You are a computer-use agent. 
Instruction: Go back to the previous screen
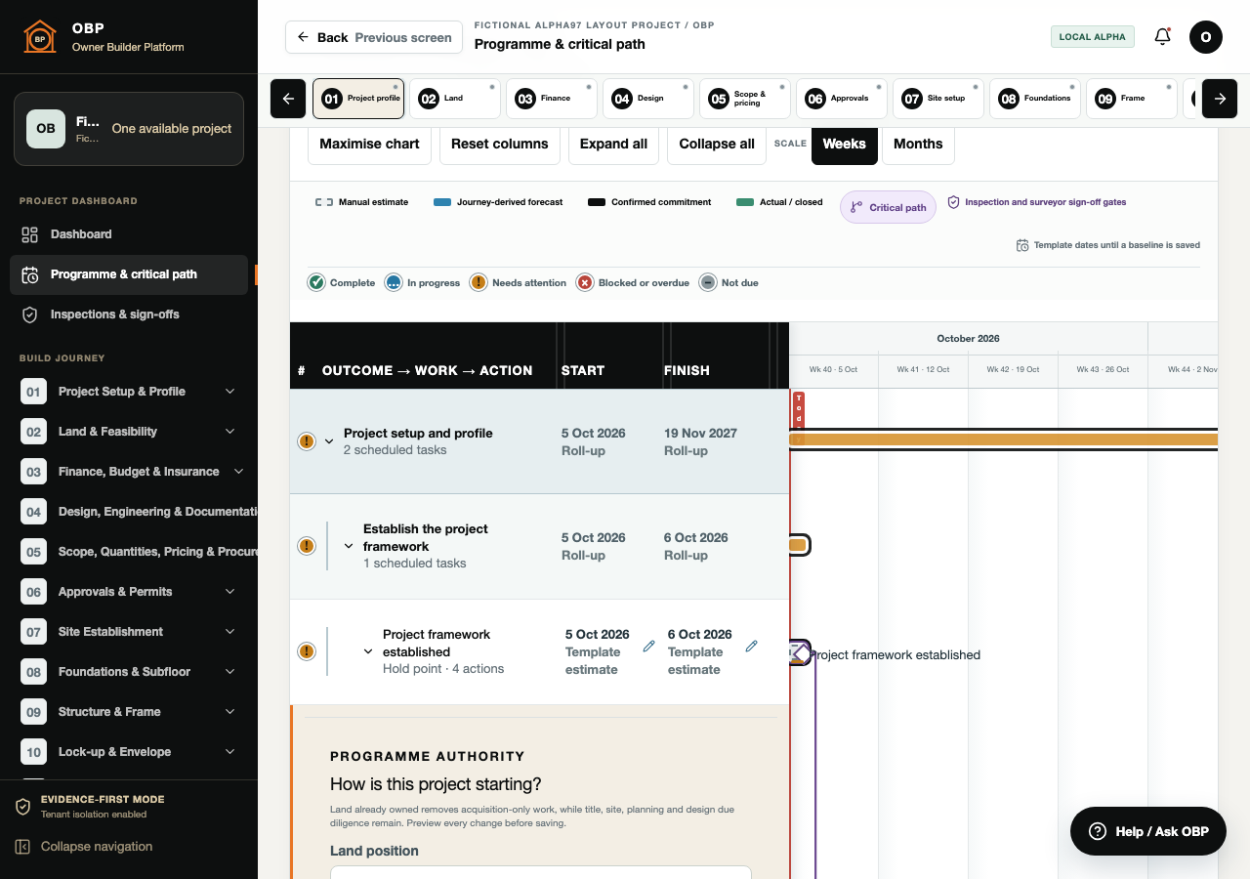(374, 37)
